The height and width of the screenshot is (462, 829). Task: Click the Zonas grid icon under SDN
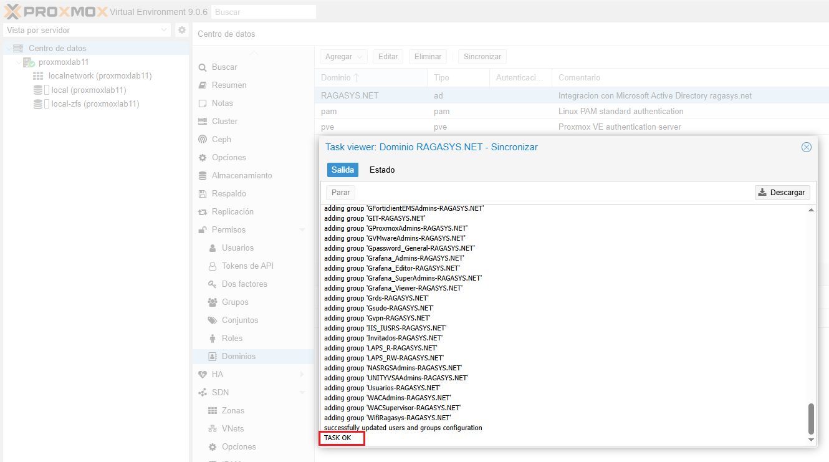(212, 411)
